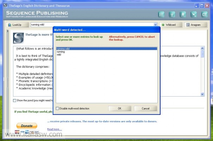Expand the search history dropdown arrow
The height and width of the screenshot is (141, 213).
(x=155, y=25)
